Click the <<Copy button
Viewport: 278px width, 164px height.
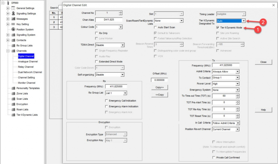(x=160, y=95)
